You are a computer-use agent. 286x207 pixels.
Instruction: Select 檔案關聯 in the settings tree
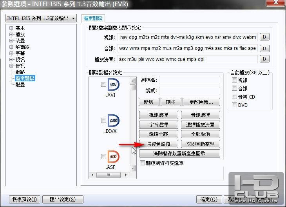click(25, 79)
